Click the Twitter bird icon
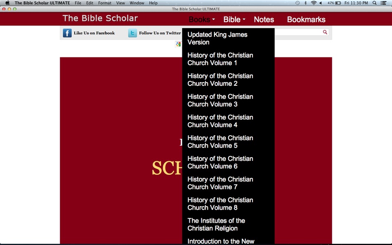 tap(132, 33)
